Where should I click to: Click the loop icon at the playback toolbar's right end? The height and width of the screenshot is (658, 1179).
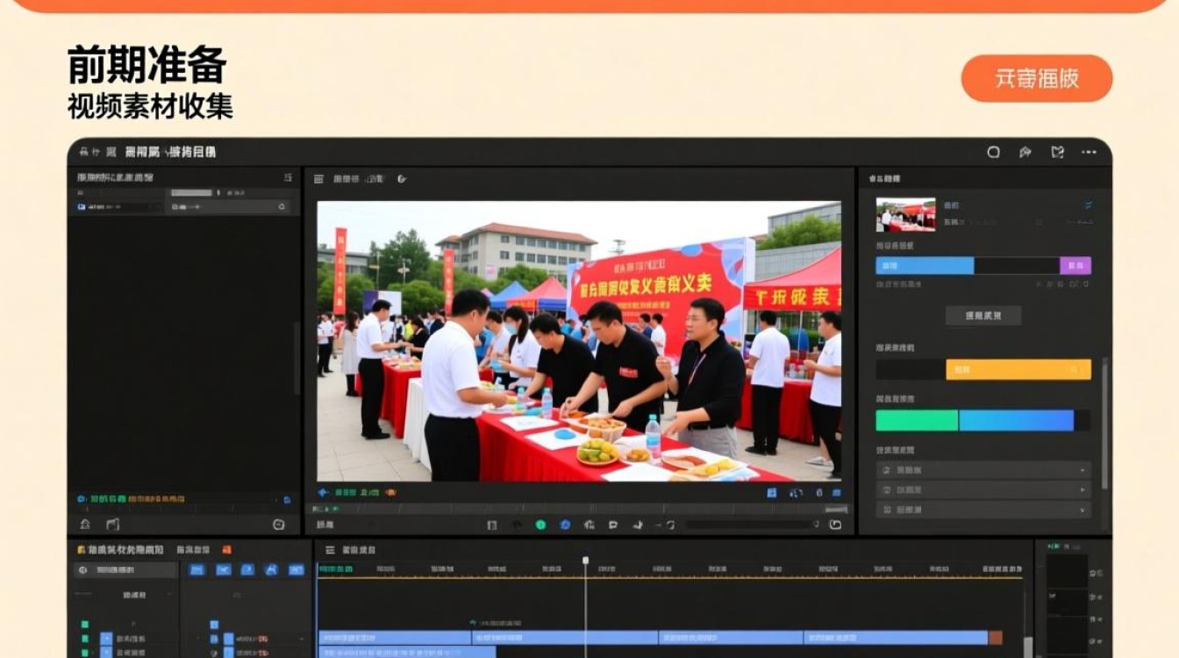tap(835, 525)
